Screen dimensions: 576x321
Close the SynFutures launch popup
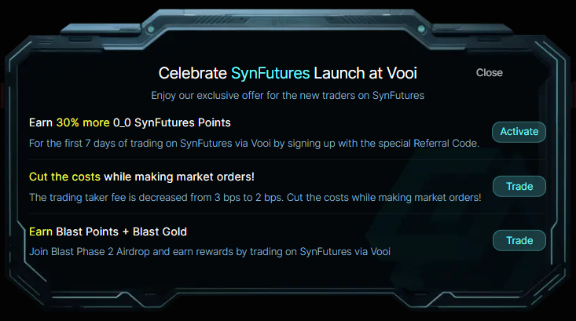pyautogui.click(x=489, y=72)
